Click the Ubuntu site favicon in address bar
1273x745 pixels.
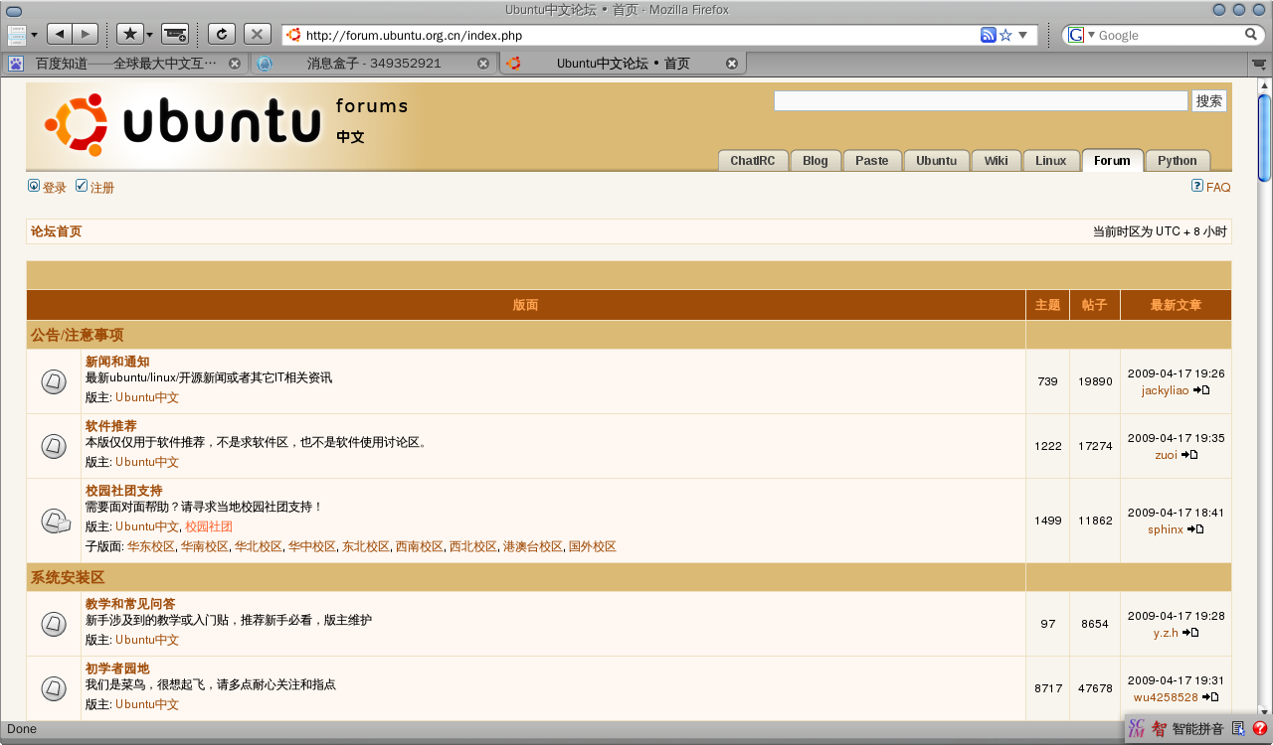coord(293,35)
